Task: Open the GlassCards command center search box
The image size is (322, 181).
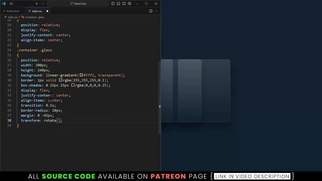Action: [78, 4]
